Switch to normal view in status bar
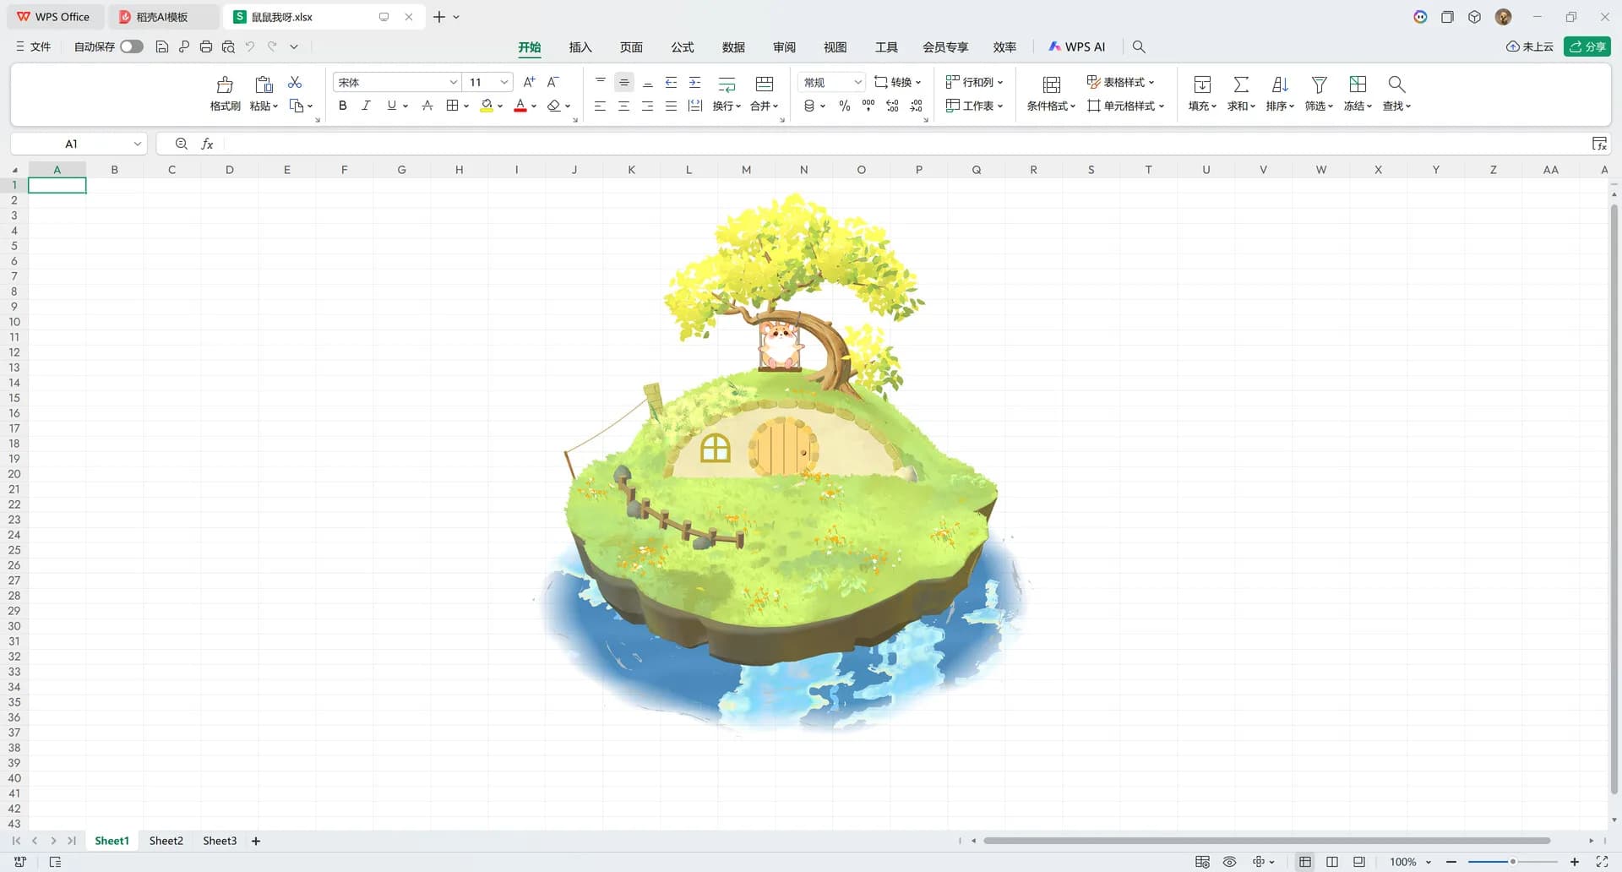This screenshot has width=1622, height=872. (x=1304, y=862)
